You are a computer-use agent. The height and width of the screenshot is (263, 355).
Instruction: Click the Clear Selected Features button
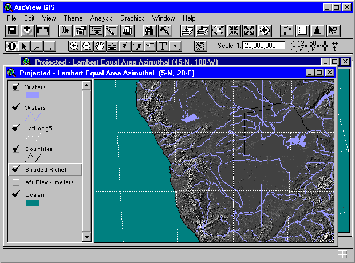[302, 31]
